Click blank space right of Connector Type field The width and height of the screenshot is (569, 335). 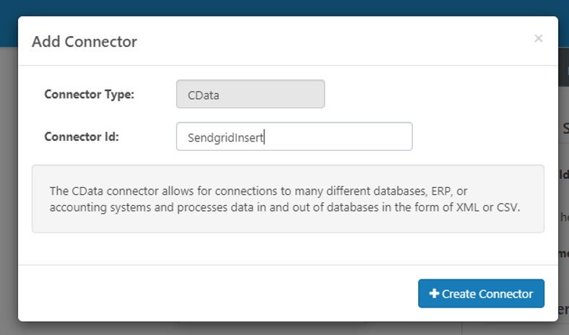pos(433,94)
